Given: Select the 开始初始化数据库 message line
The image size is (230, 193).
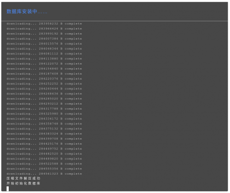Looking at the screenshot, I should pos(23,183).
